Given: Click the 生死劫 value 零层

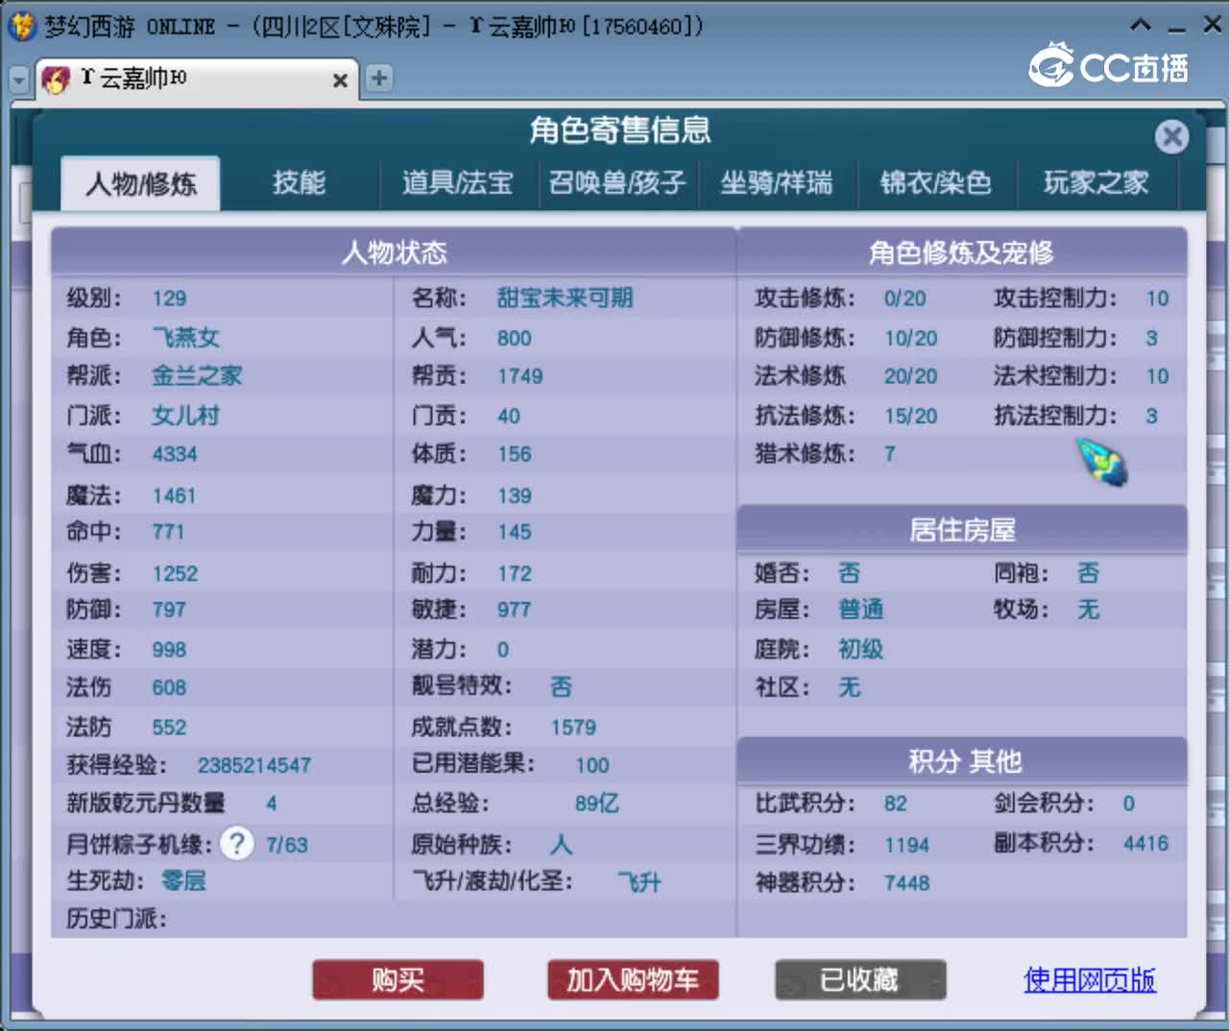Looking at the screenshot, I should (x=183, y=881).
